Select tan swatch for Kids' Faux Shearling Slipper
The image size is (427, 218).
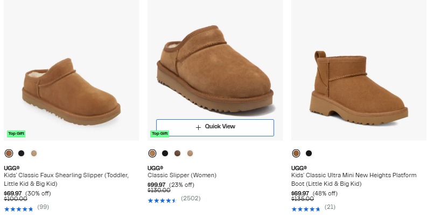pyautogui.click(x=34, y=153)
